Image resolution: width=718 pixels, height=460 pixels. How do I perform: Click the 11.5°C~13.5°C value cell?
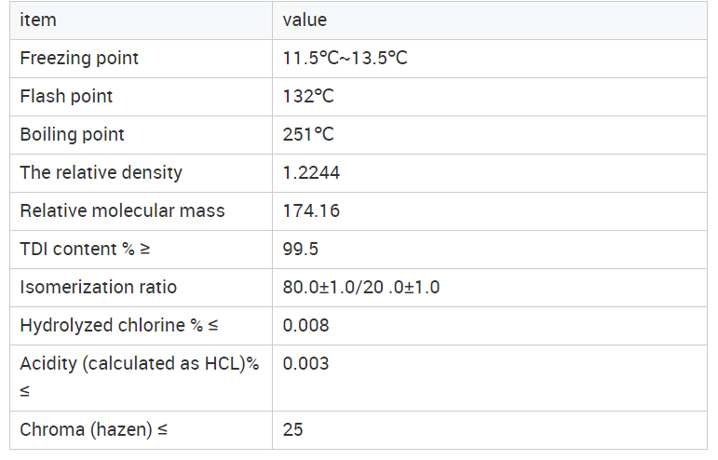pos(490,59)
